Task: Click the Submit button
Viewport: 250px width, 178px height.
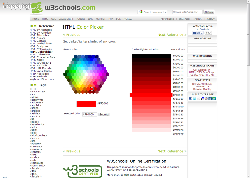Action: point(104,114)
